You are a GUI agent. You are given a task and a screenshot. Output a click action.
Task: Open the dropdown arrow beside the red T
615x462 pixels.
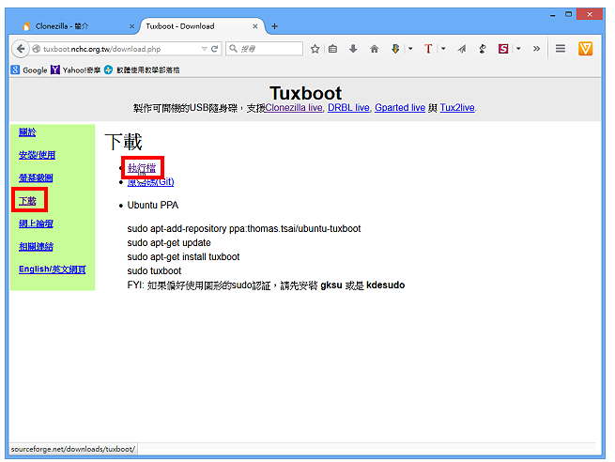pos(443,49)
